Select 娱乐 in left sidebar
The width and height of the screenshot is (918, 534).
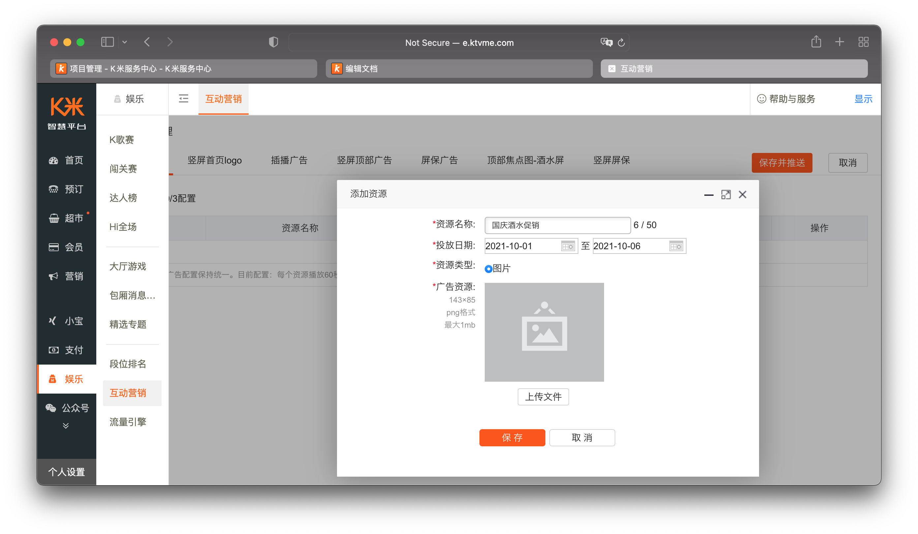[x=67, y=379]
